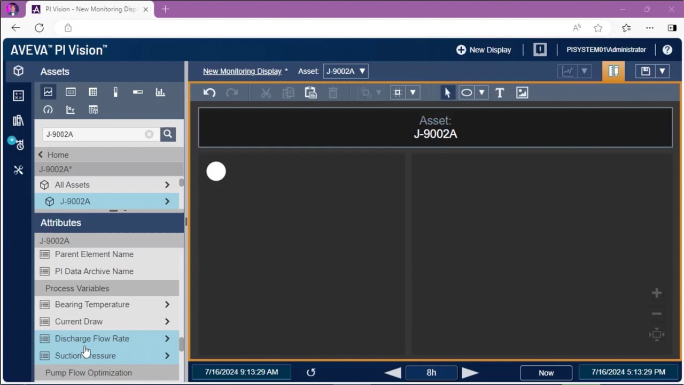The width and height of the screenshot is (684, 385).
Task: Open the Asset J-9002A dropdown
Action: coord(346,71)
